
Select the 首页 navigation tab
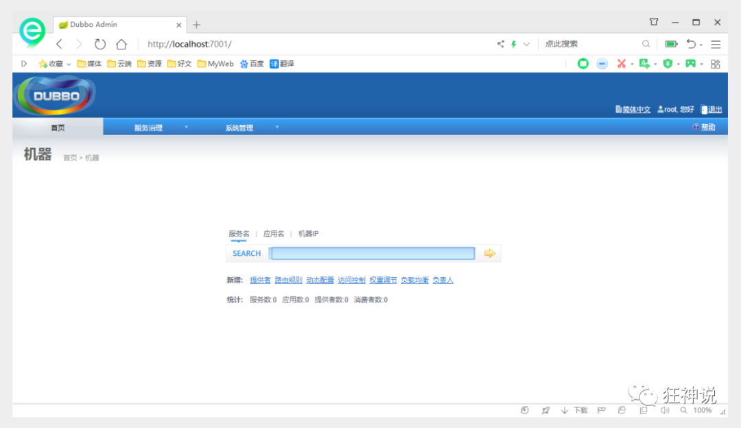(x=58, y=128)
